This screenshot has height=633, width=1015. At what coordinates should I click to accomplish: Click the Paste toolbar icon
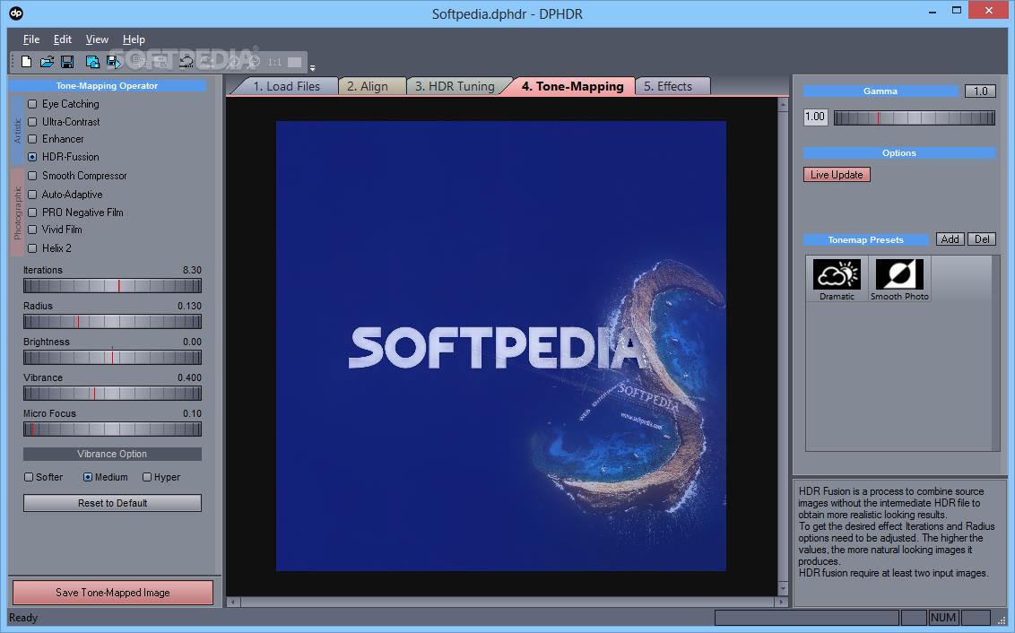160,62
